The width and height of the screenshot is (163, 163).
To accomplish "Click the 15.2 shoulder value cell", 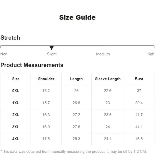I will 46,91.
